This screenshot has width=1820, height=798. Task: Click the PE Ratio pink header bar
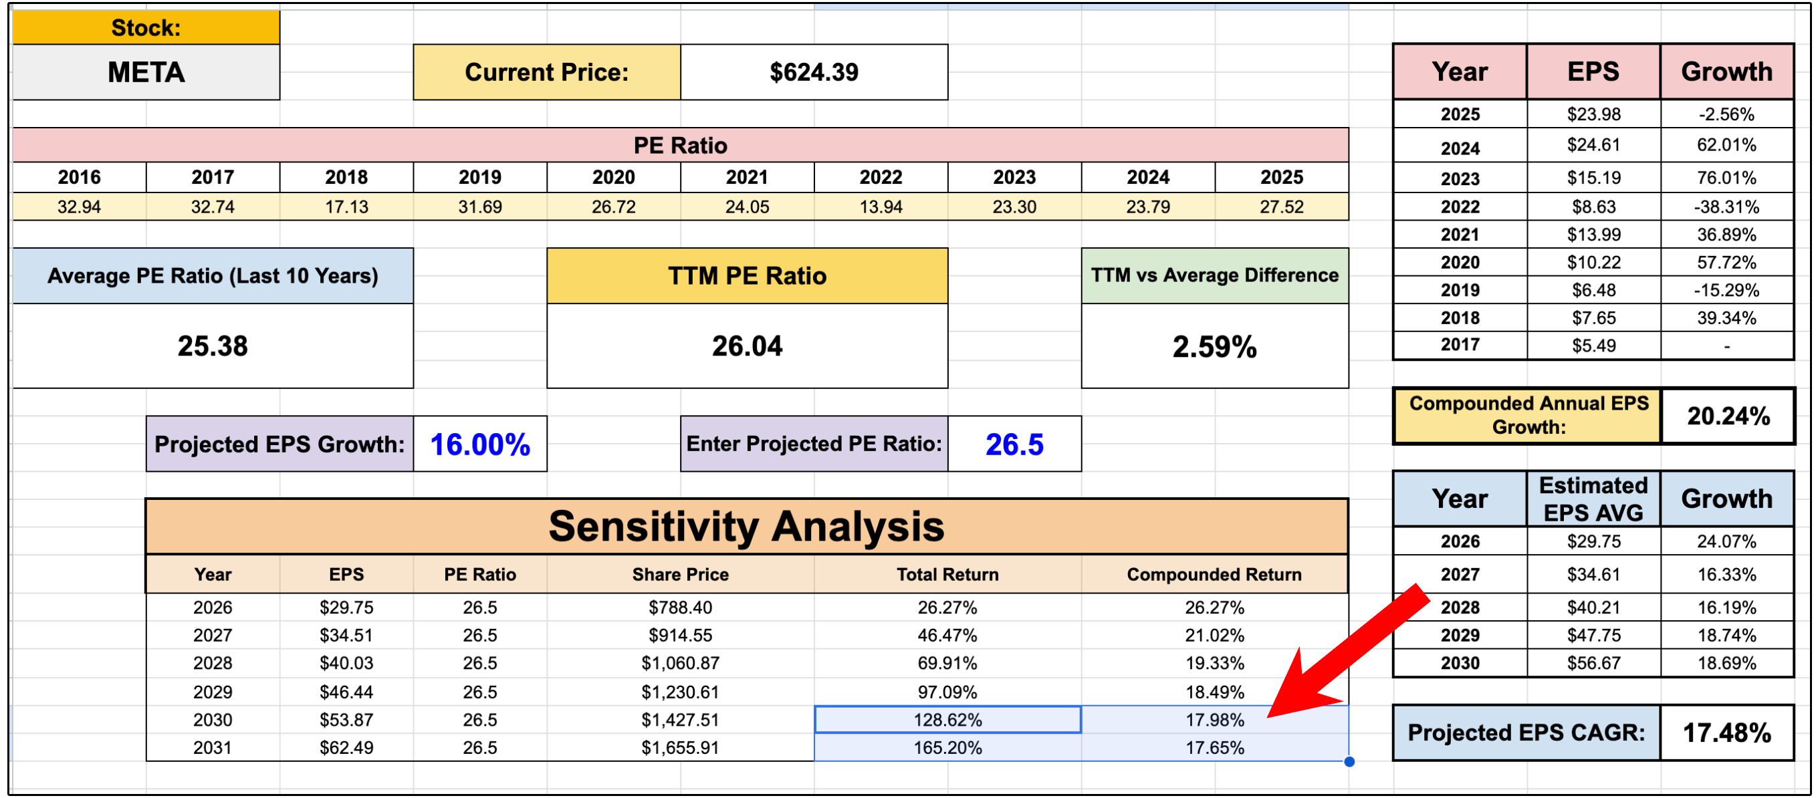680,146
